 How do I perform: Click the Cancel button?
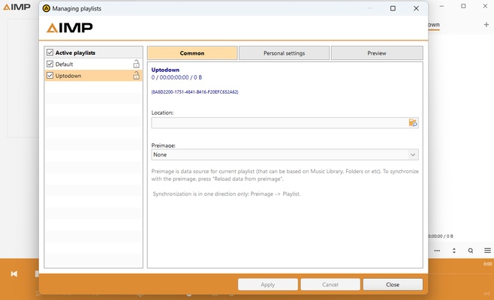(330, 284)
